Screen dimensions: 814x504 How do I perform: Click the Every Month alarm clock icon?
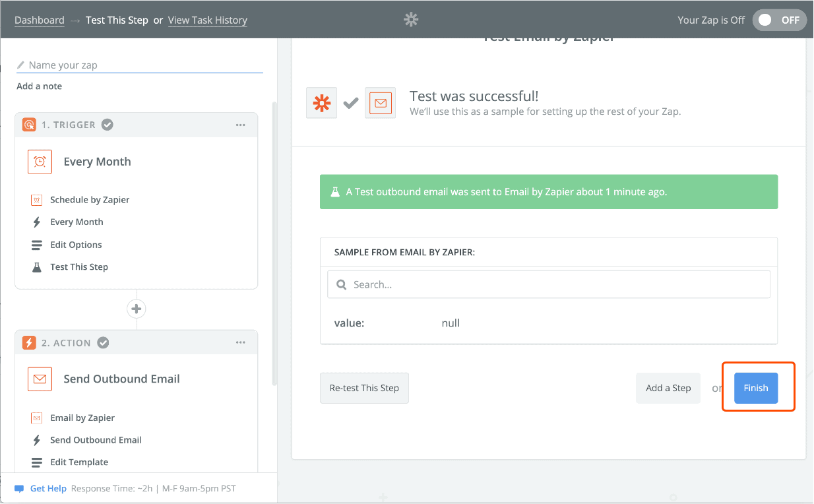coord(40,162)
